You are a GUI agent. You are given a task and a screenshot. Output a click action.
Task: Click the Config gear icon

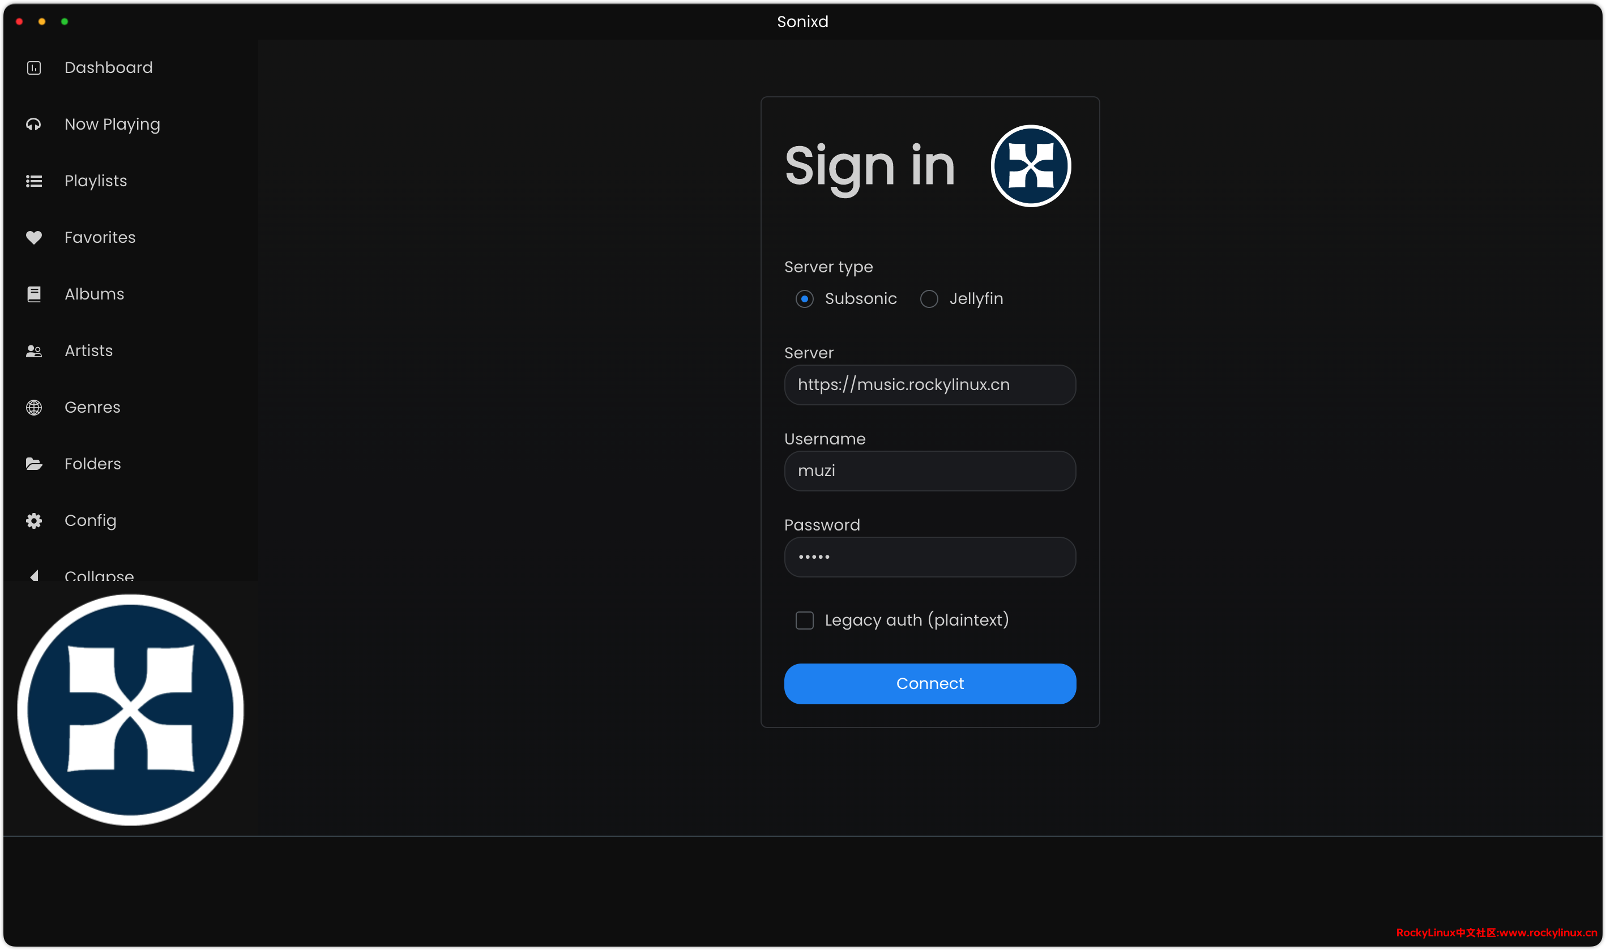34,520
